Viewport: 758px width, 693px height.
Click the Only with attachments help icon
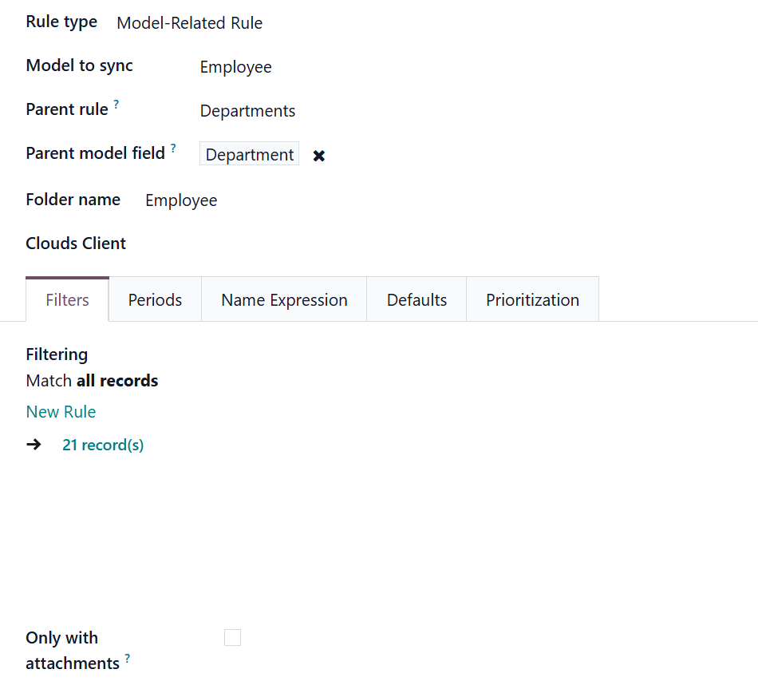coord(128,659)
